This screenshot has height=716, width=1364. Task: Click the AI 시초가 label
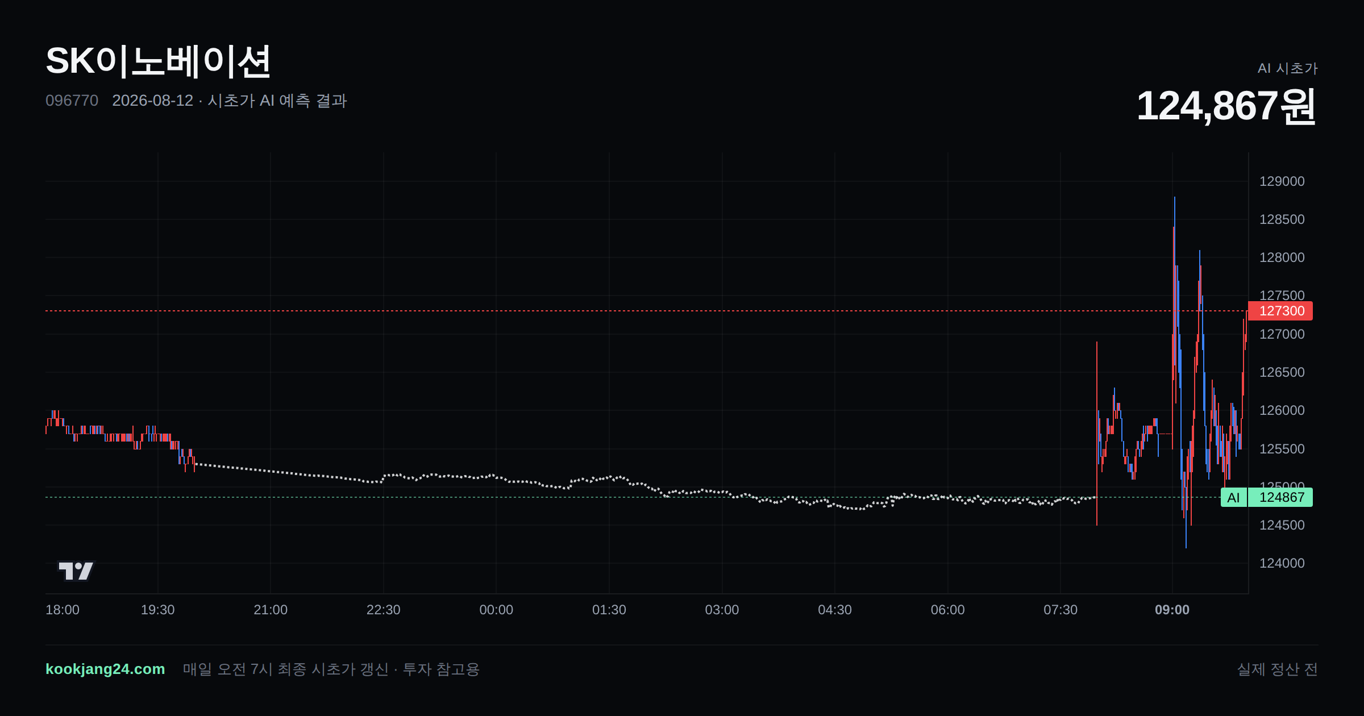coord(1287,68)
